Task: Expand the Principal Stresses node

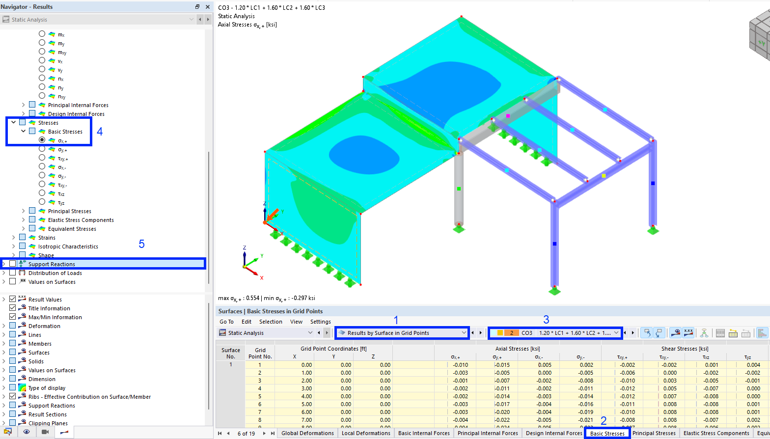Action: 23,211
